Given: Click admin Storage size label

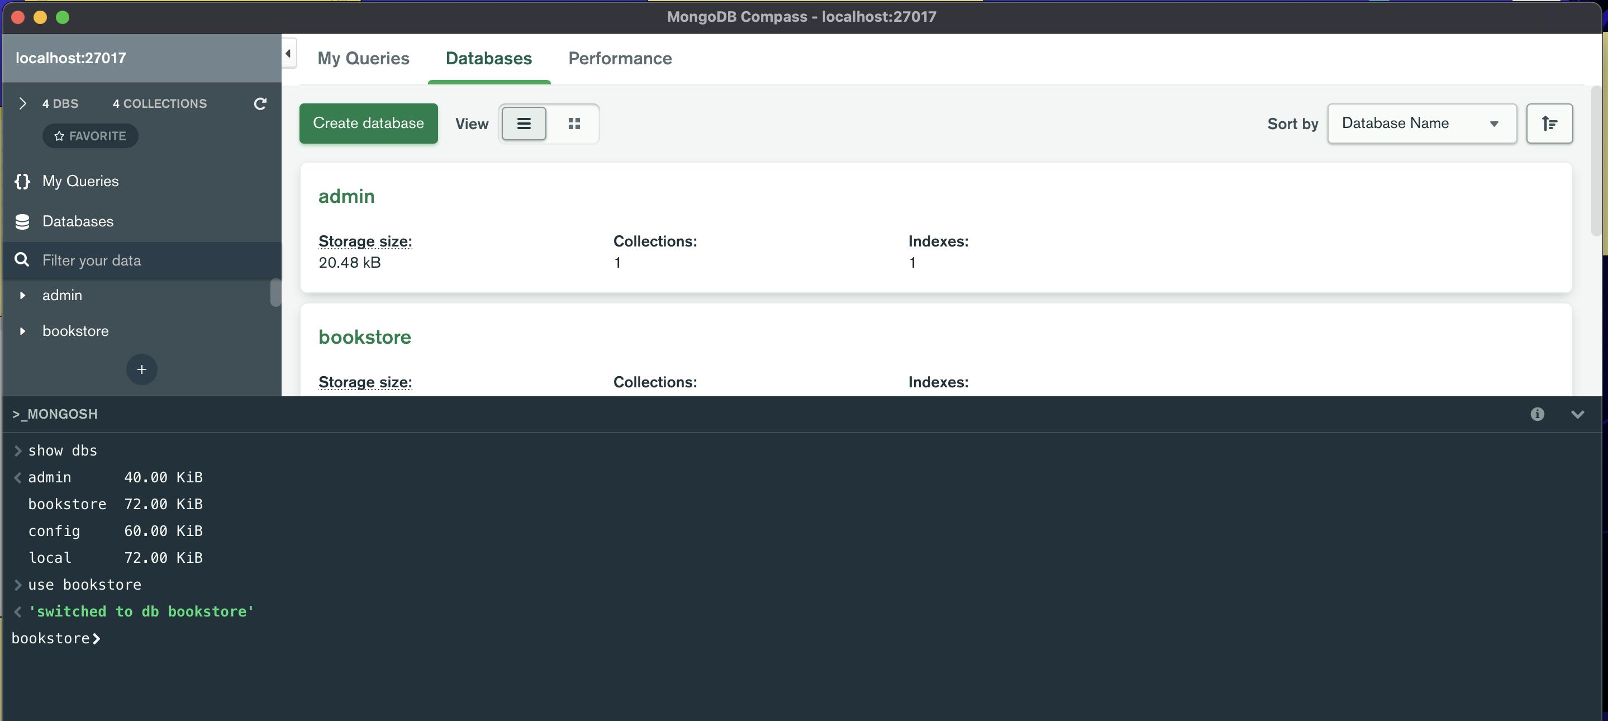Looking at the screenshot, I should (365, 241).
